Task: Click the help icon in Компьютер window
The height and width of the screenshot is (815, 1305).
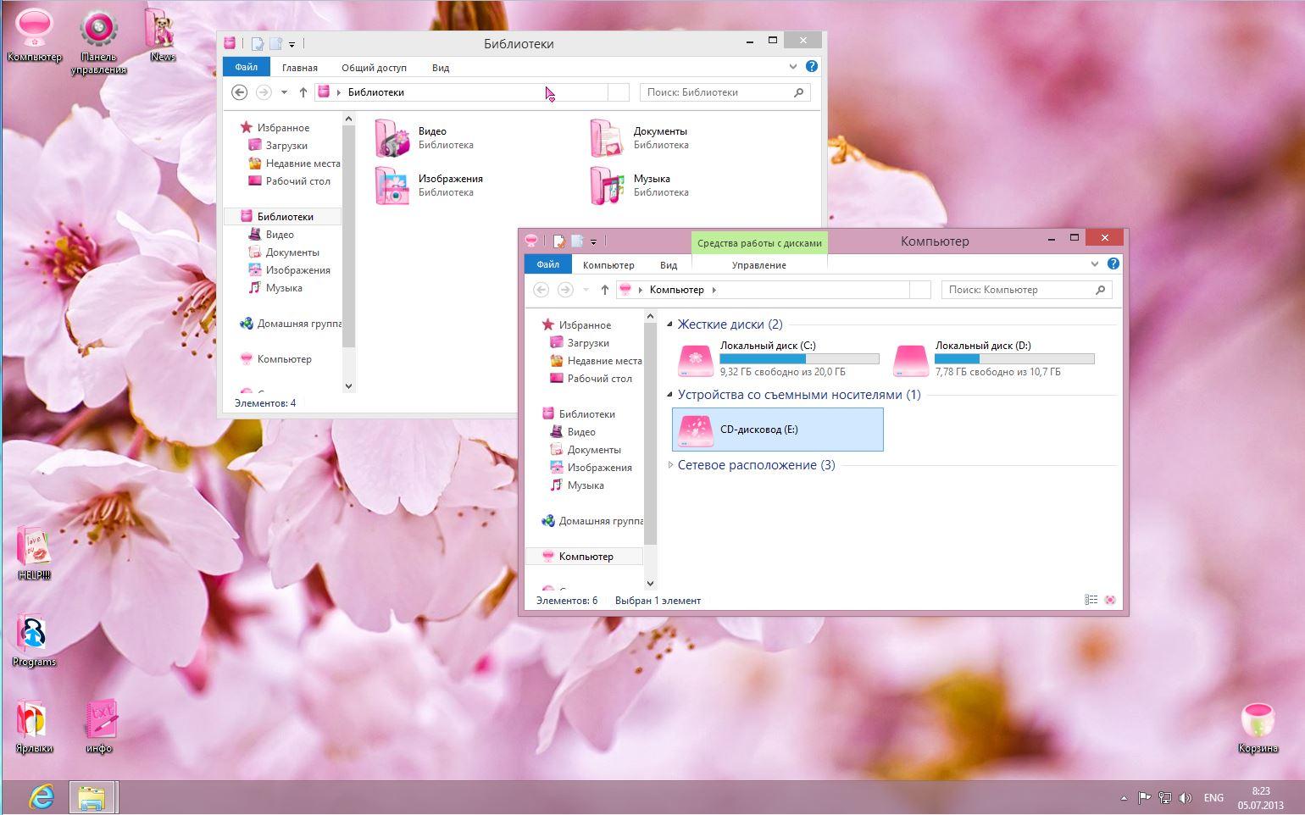Action: tap(1113, 264)
